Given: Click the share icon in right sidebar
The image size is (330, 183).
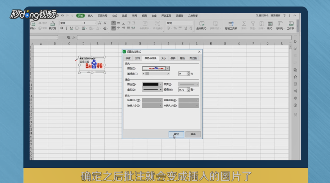Looking at the screenshot, I should tap(295, 91).
